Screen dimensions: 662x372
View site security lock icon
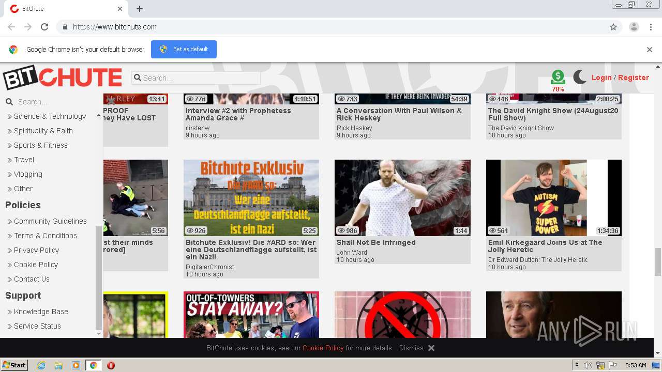pos(65,27)
